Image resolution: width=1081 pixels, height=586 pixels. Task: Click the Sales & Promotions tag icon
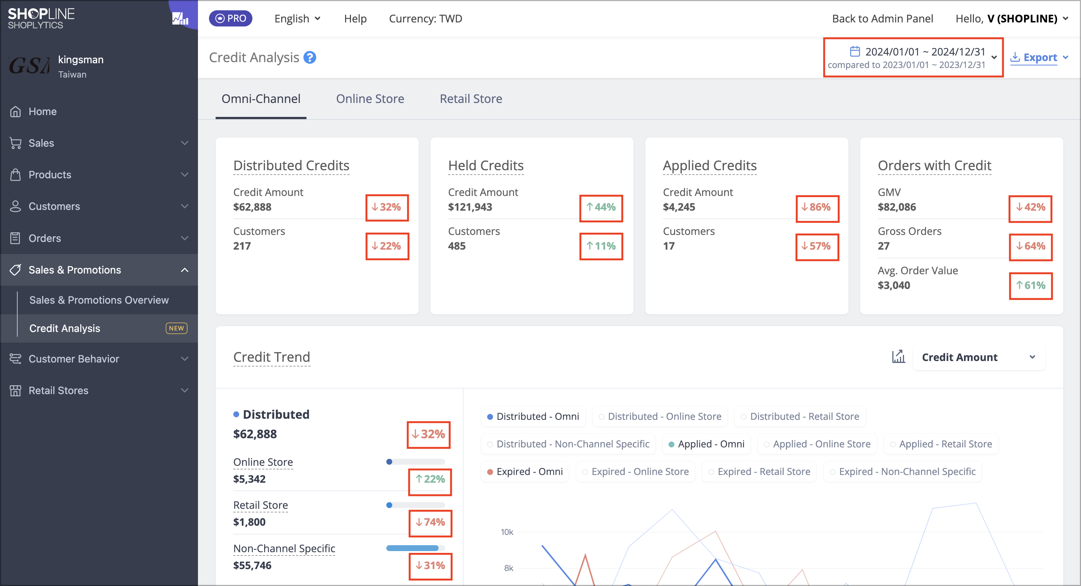(x=15, y=270)
